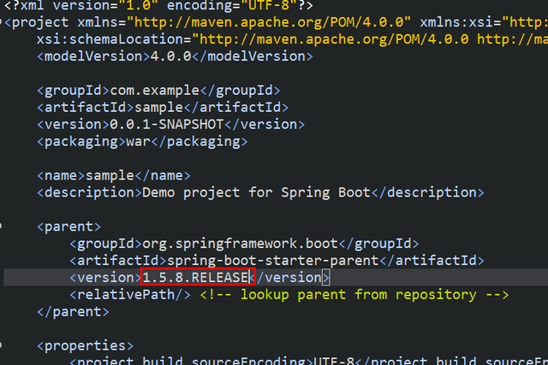Image resolution: width=548 pixels, height=365 pixels.
Task: Click the highlighted 1.5.8.RELEASE version text
Action: [x=197, y=278]
